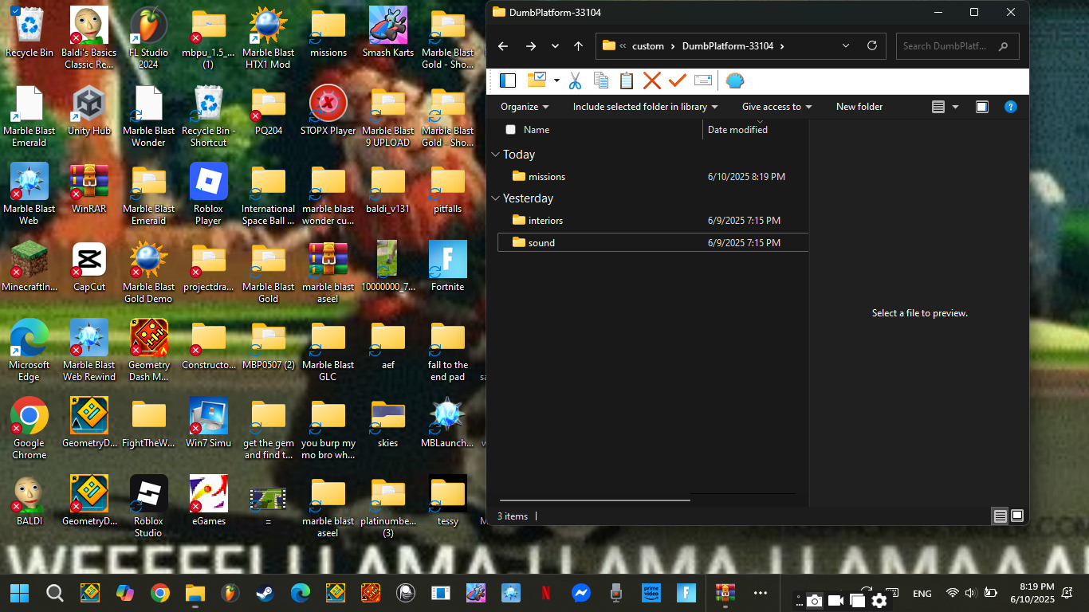Go up one folder level arrow
The width and height of the screenshot is (1089, 612).
click(x=578, y=46)
